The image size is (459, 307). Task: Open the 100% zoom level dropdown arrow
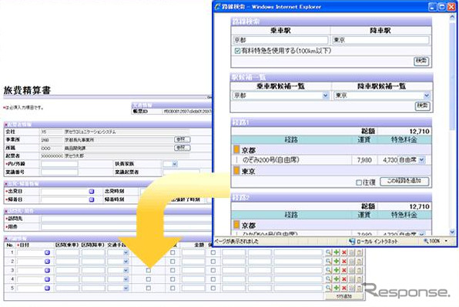coord(446,242)
